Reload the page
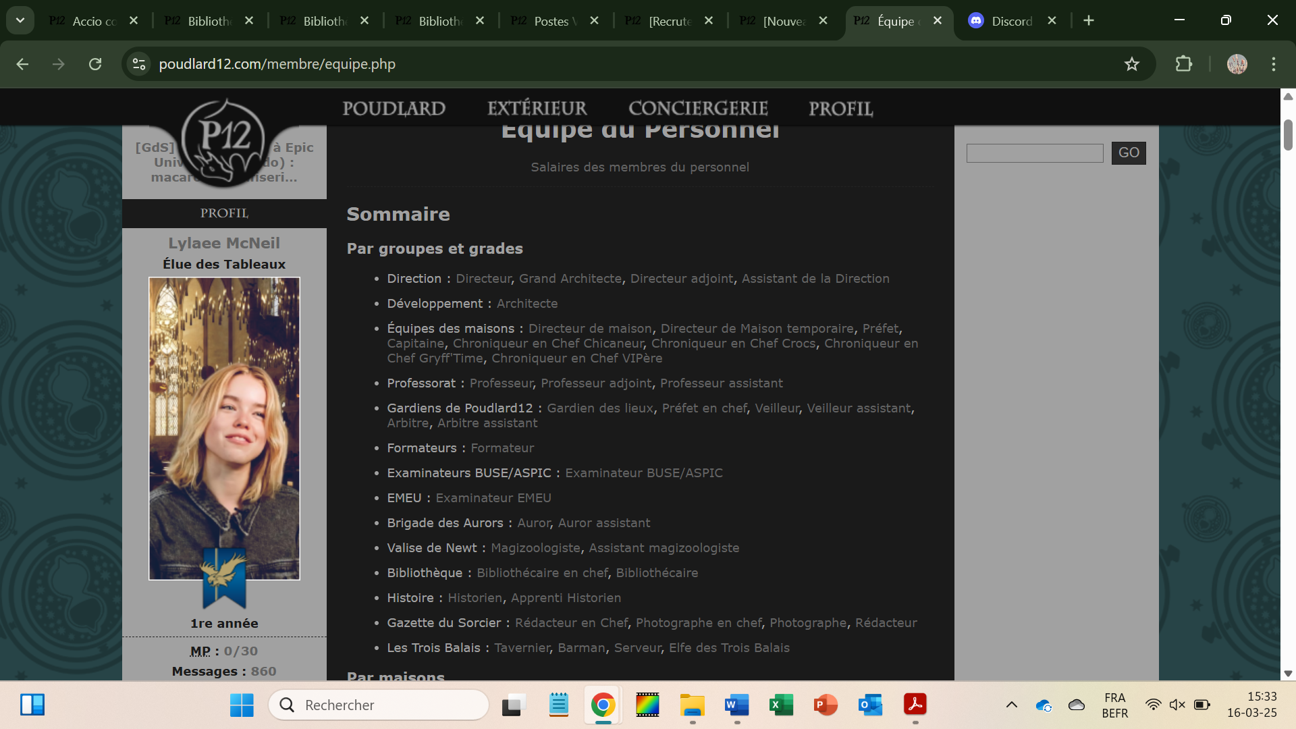1296x729 pixels. coord(95,64)
